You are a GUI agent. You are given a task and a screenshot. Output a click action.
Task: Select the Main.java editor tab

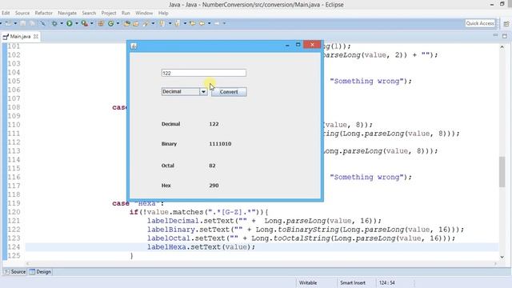20,37
